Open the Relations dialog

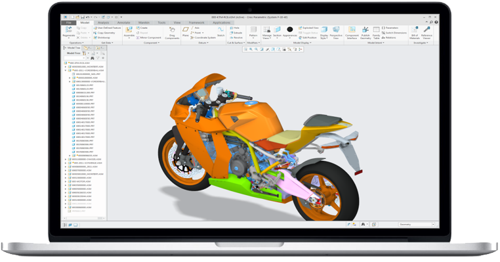pos(388,37)
